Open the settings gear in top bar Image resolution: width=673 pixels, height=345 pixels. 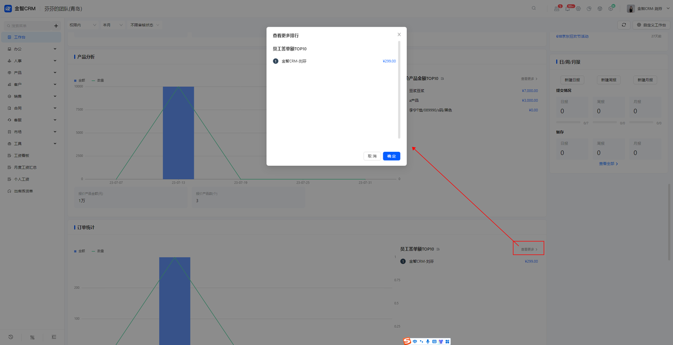click(578, 8)
